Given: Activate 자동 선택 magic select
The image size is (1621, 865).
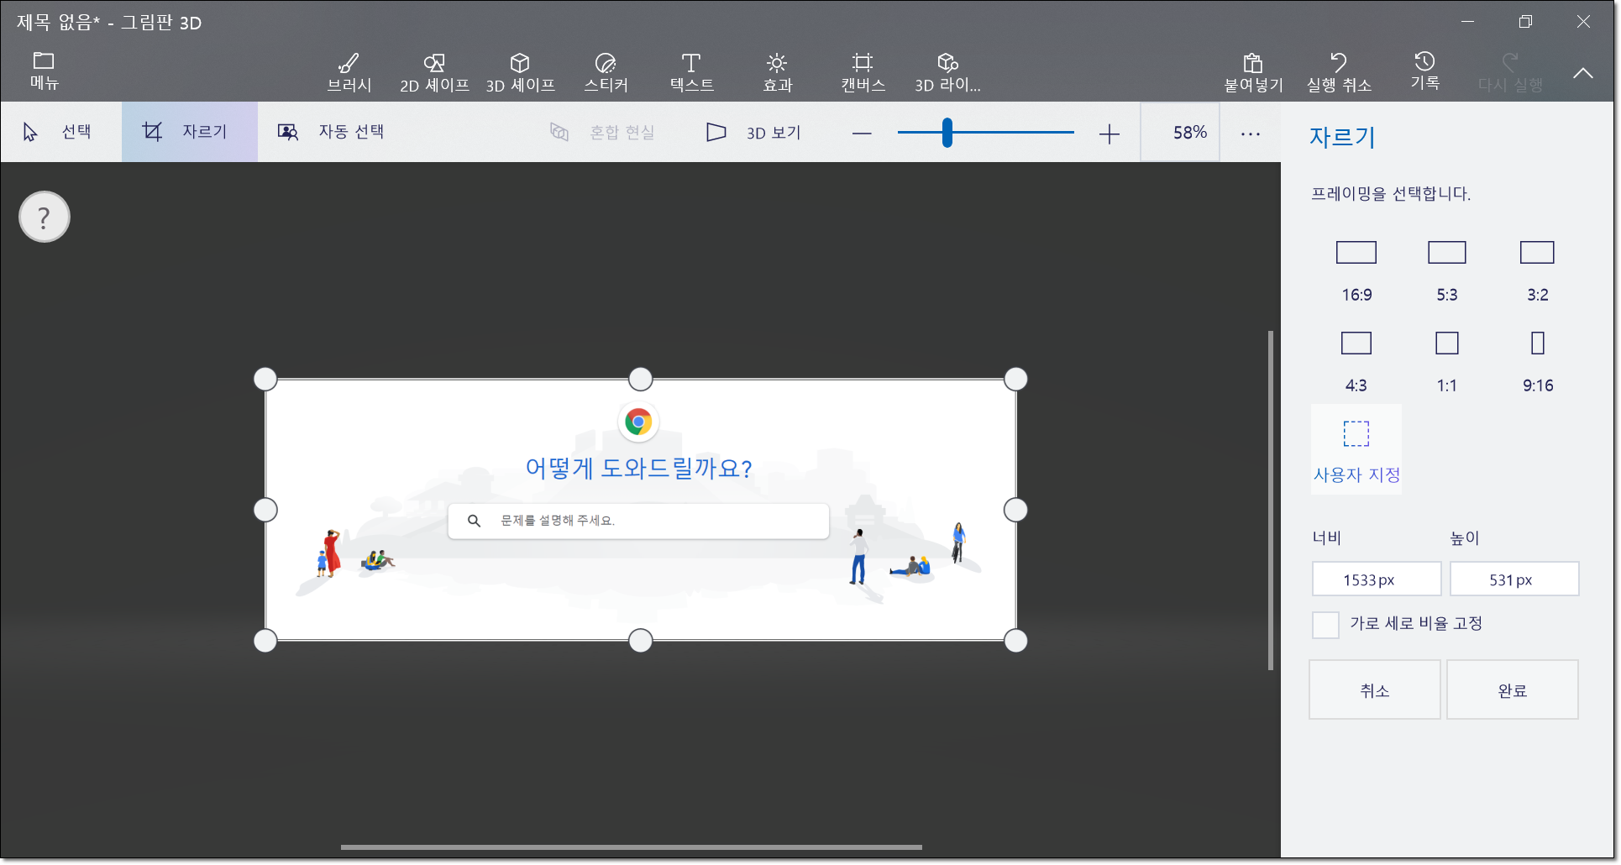Looking at the screenshot, I should [x=331, y=132].
